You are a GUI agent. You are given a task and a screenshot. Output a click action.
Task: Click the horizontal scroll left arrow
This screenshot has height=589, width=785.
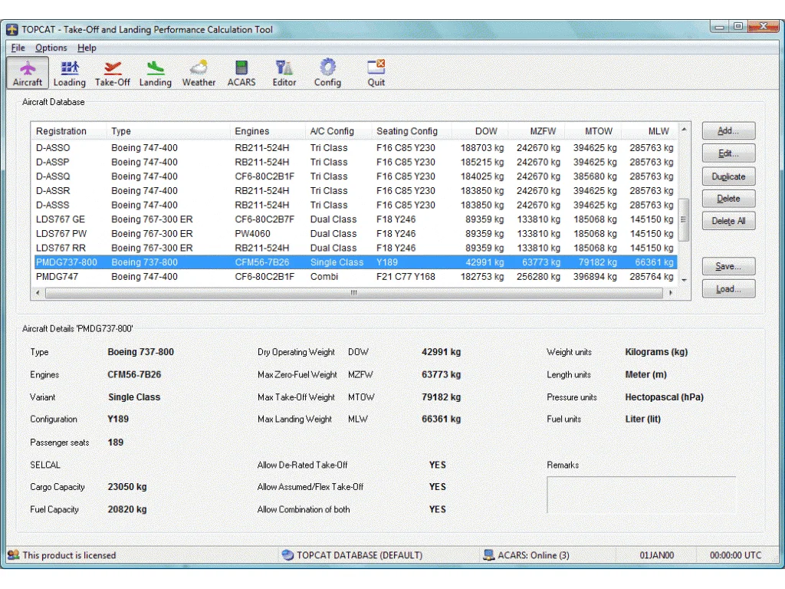click(x=38, y=292)
